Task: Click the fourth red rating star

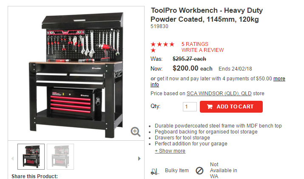Action: tap(172, 44)
